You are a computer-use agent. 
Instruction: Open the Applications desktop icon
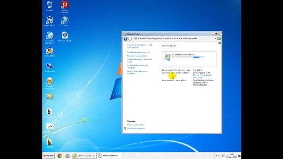click(50, 68)
